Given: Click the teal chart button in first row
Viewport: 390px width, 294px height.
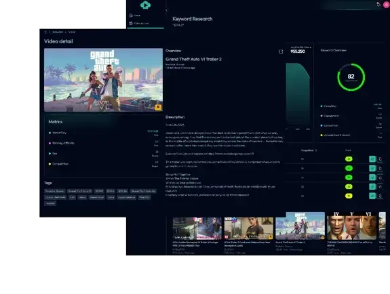Looking at the screenshot, I should click(372, 159).
